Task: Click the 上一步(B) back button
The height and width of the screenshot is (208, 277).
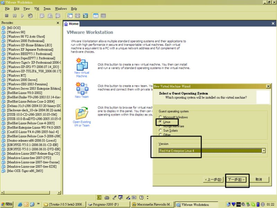Action: (x=213, y=180)
